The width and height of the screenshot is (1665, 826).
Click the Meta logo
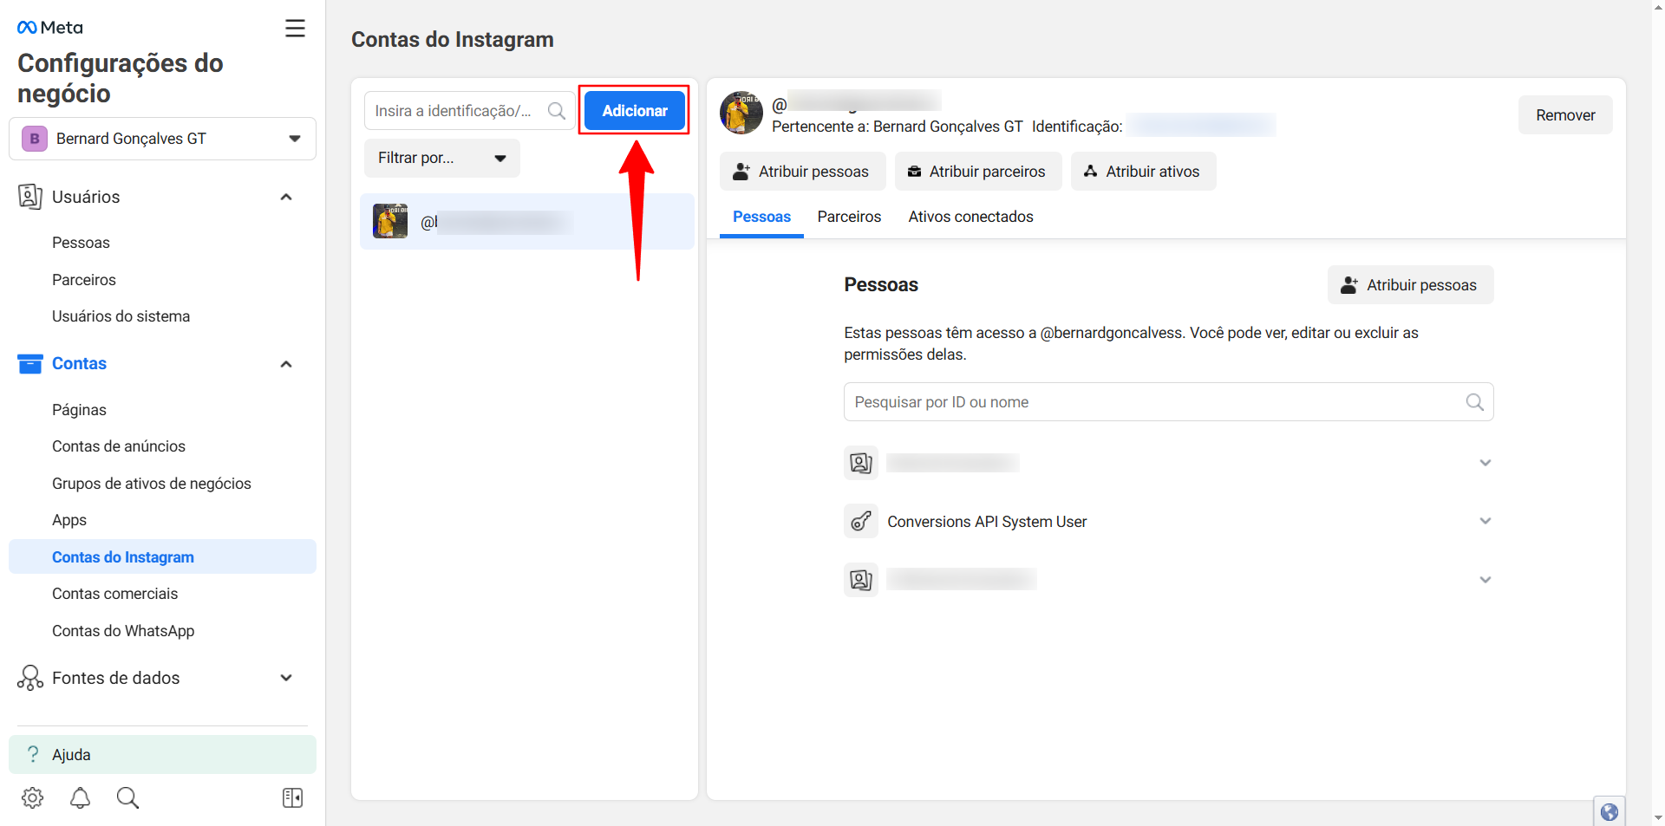coord(50,28)
